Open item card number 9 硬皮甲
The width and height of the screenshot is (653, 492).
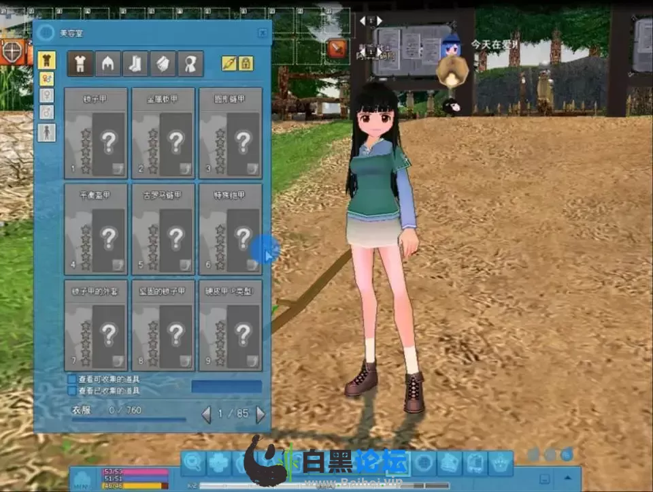[231, 325]
